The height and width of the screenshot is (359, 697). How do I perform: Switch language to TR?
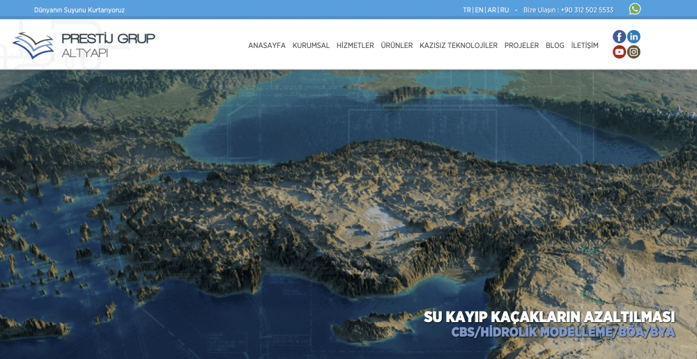(x=467, y=10)
